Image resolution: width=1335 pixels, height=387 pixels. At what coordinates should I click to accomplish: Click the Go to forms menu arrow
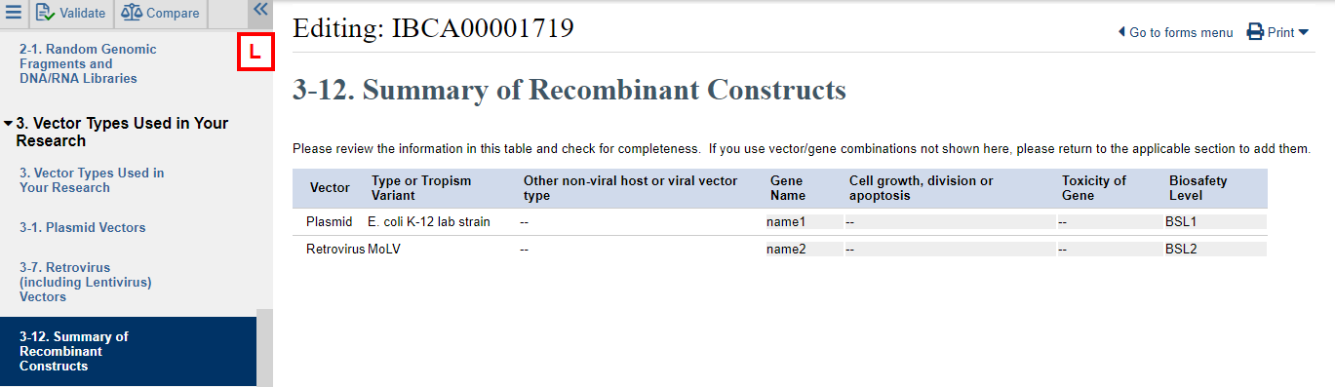(x=1121, y=33)
